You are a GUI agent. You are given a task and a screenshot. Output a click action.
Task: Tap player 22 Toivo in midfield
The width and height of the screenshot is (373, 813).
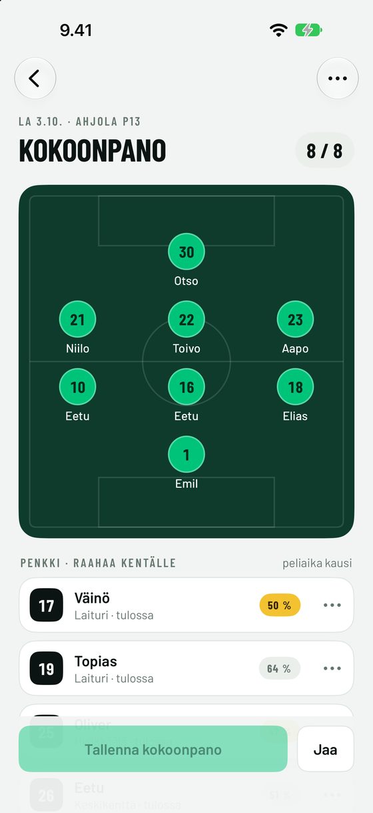[186, 328]
